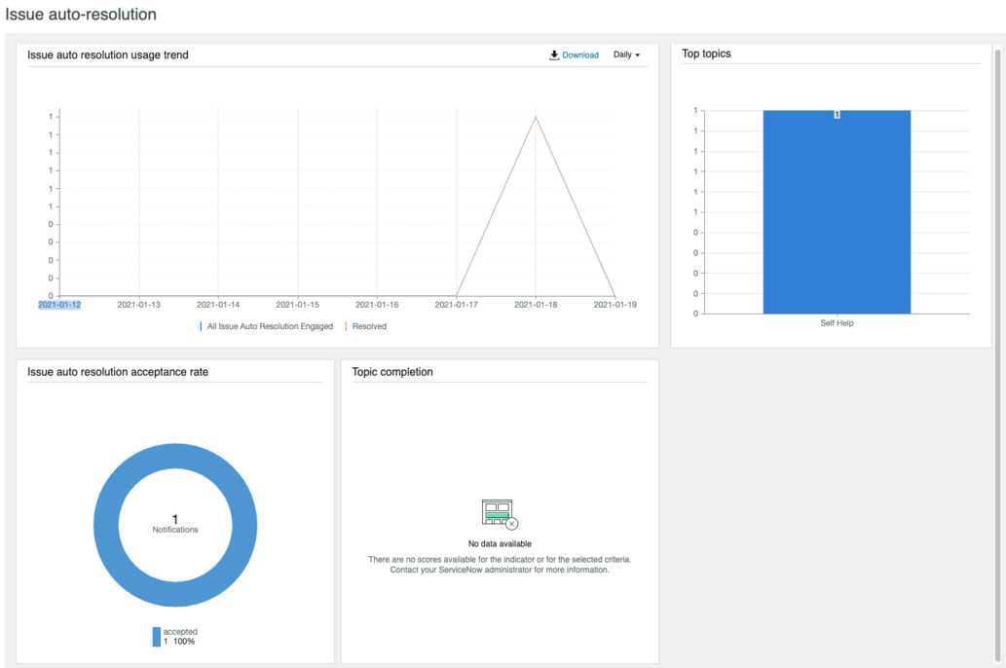Click the 2021-01-16 axis date label

pos(377,305)
